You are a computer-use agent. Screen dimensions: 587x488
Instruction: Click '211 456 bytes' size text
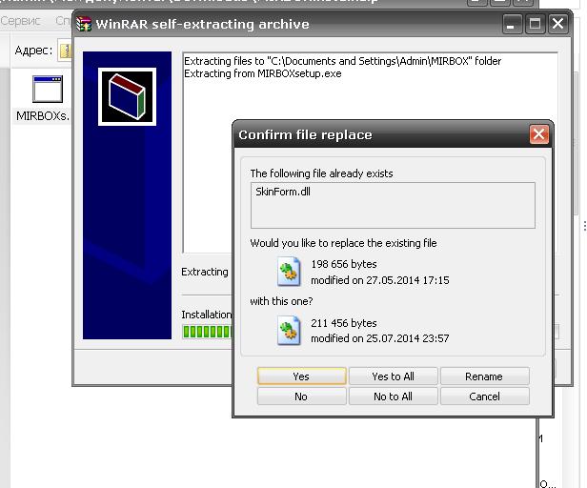344,323
